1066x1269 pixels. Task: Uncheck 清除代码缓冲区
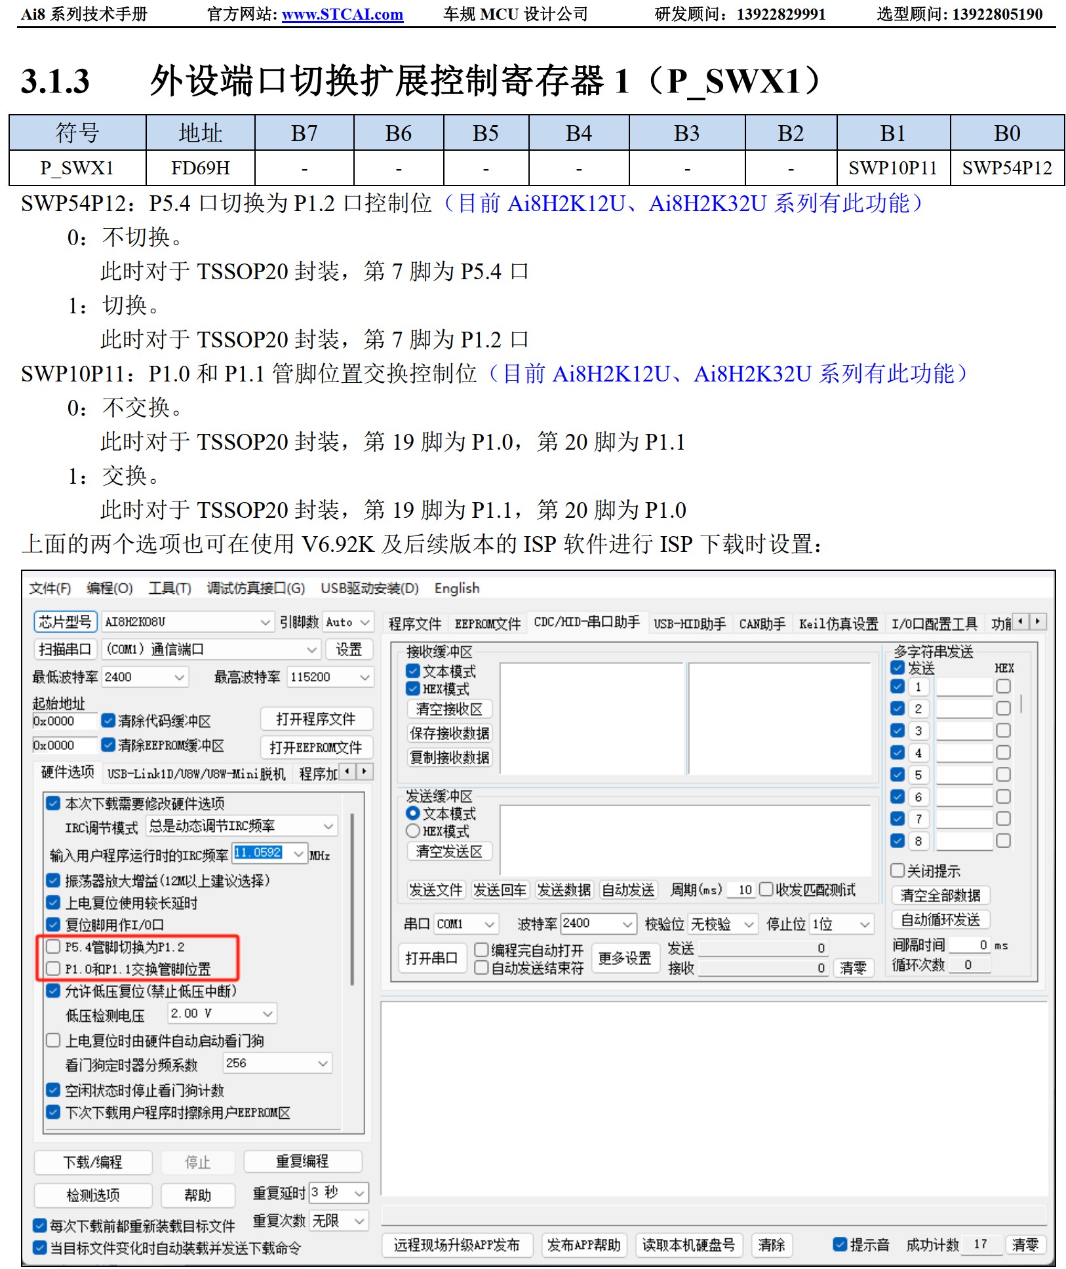108,720
